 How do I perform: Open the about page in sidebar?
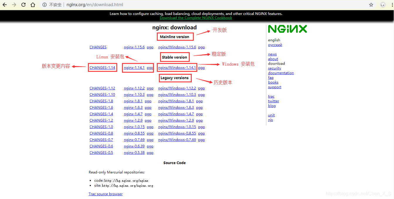(273, 59)
